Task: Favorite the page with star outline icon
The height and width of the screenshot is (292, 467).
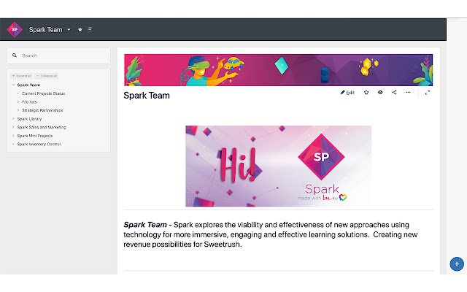Action: pos(366,93)
